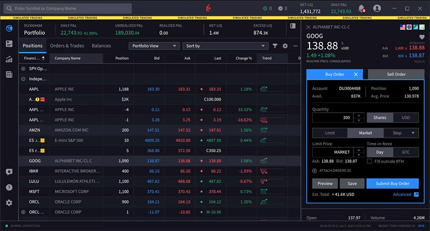Set time-in-force to GTC
Viewport: 430px width, 231px height.
tap(405, 152)
